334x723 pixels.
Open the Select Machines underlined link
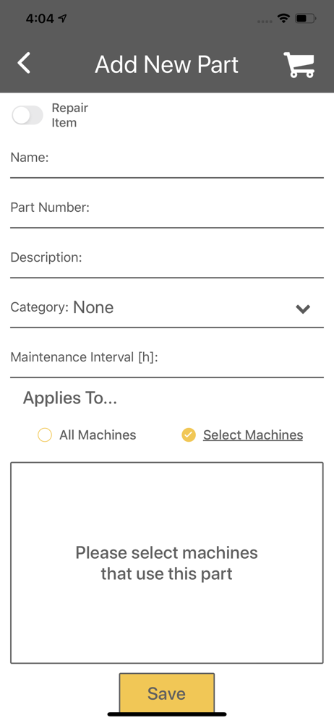click(x=253, y=435)
